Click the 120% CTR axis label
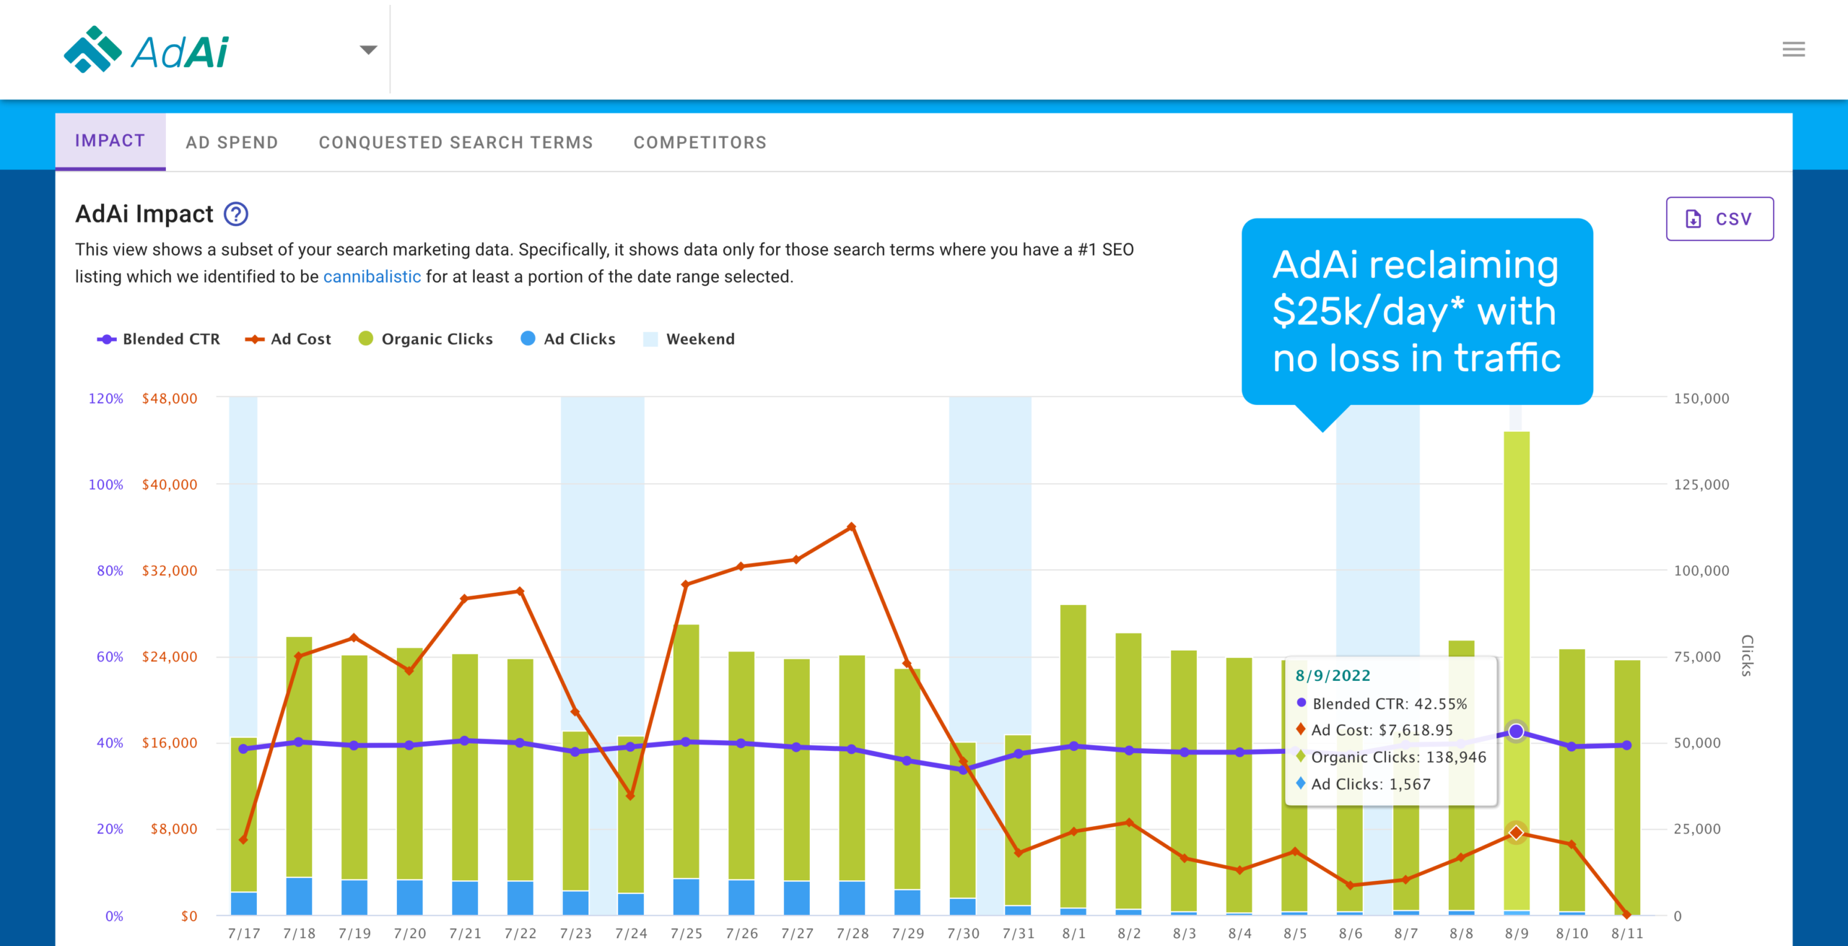1848x946 pixels. pyautogui.click(x=106, y=399)
